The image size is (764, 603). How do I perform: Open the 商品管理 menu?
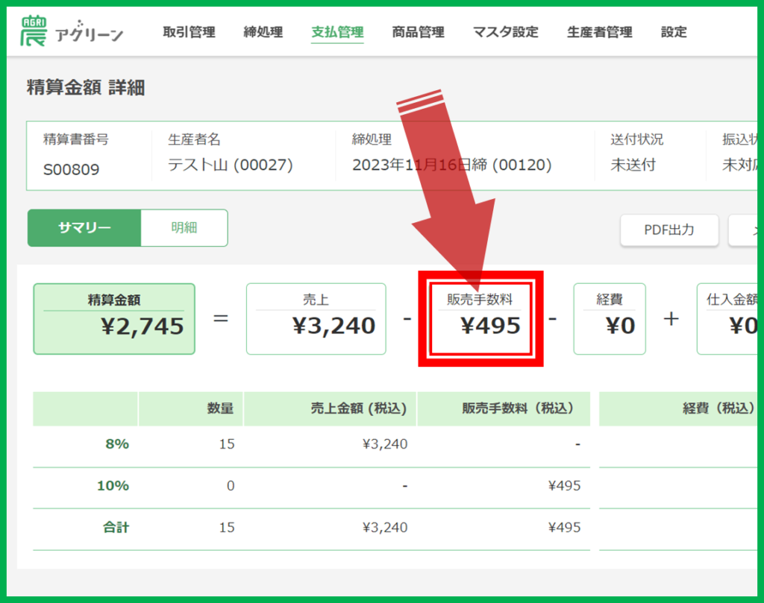coord(418,32)
